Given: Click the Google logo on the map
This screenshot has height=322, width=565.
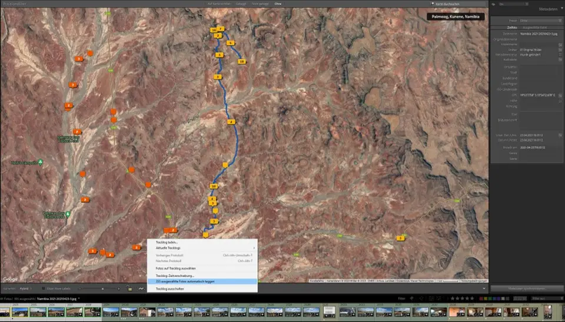Looking at the screenshot, I should (10, 279).
